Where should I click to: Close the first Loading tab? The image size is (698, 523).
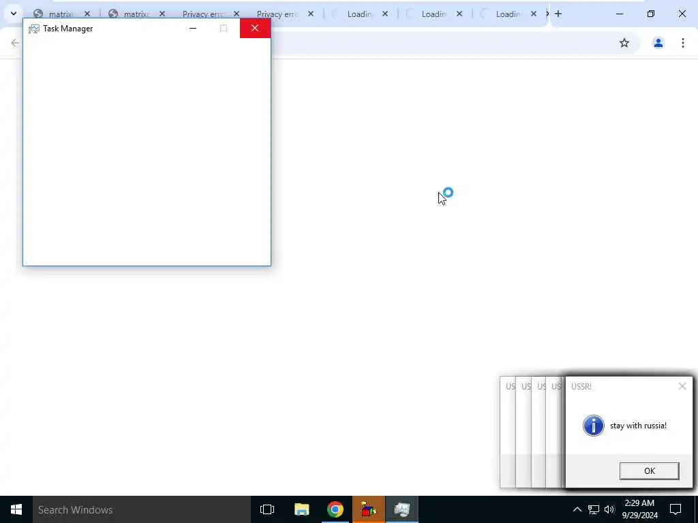point(385,14)
